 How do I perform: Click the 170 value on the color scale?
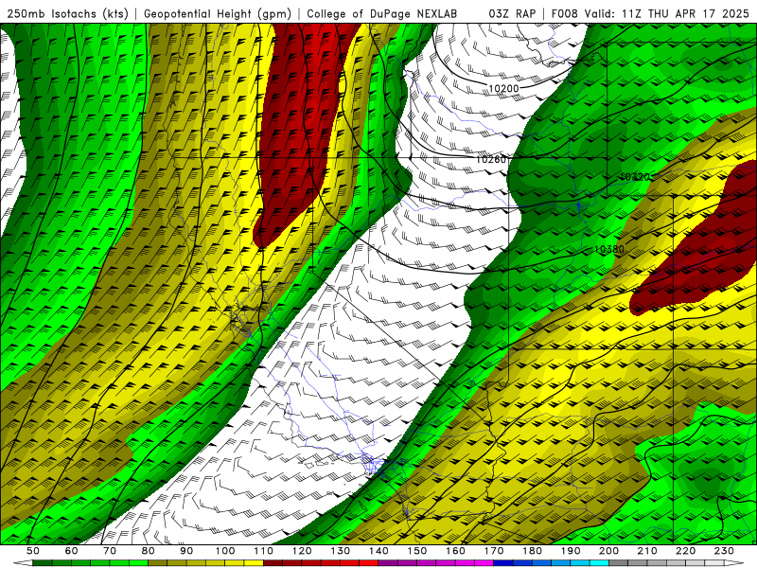pos(494,551)
